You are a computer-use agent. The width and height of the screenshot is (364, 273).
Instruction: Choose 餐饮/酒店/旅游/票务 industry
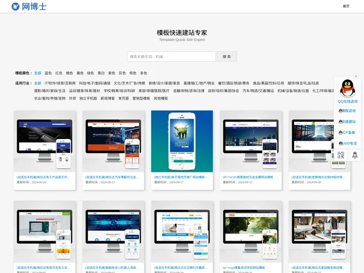click(x=234, y=83)
